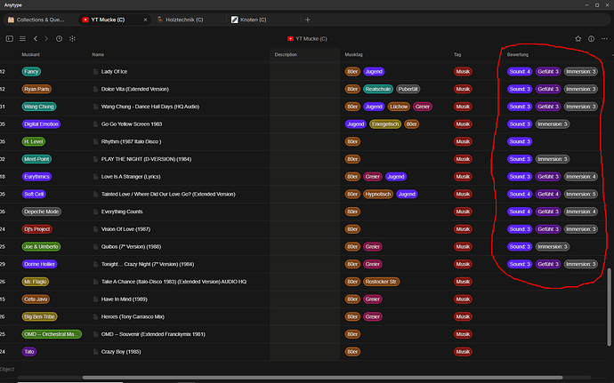The image size is (614, 383).
Task: Add YT Mucke to favorites star
Action: (578, 39)
